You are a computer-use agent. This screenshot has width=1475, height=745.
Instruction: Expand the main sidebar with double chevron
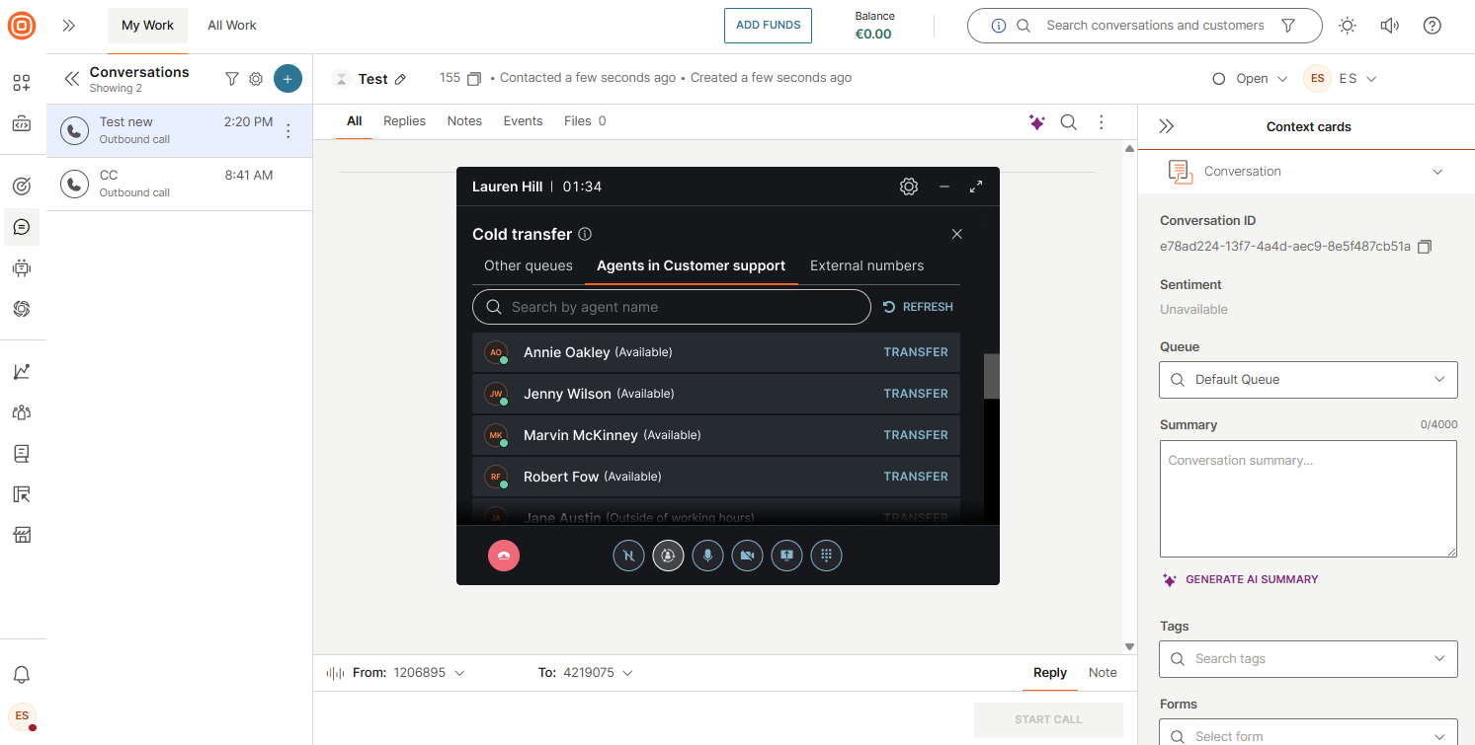tap(68, 26)
